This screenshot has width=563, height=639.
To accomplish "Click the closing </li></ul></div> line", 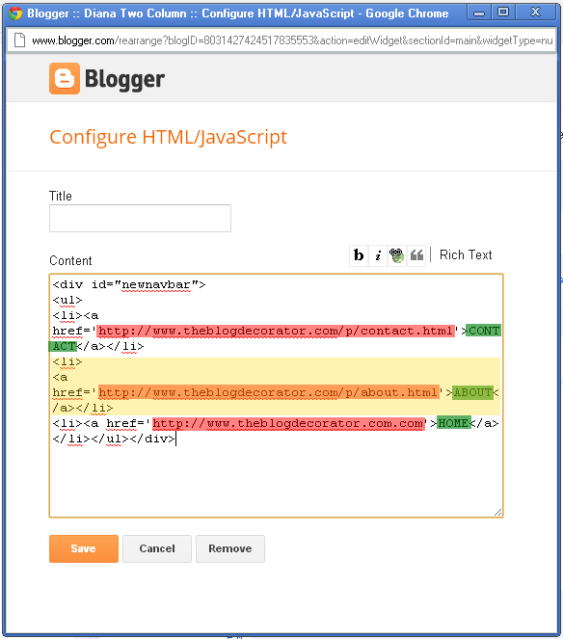I will (114, 439).
